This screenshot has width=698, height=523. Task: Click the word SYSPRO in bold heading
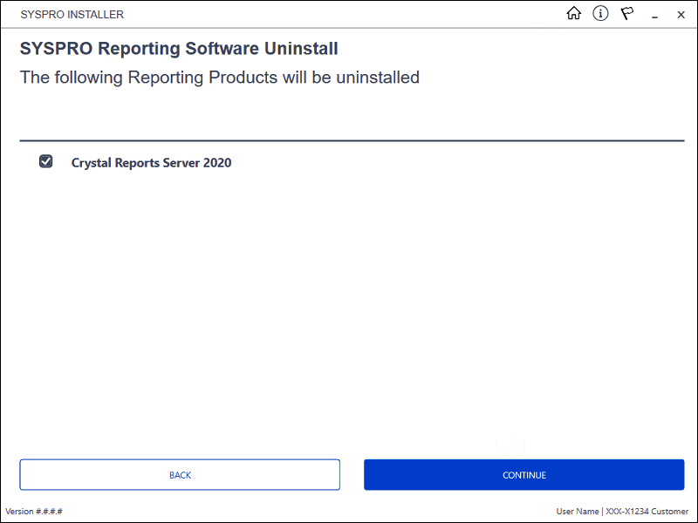click(56, 48)
